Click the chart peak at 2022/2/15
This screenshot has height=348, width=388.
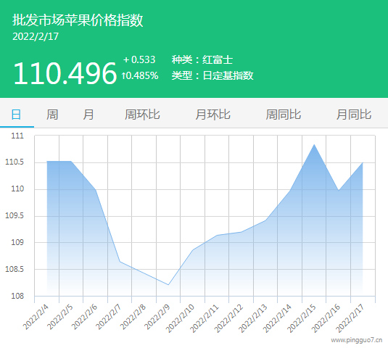point(314,144)
